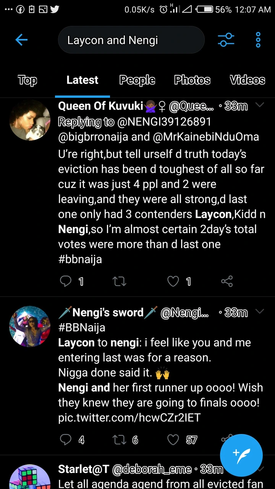Open the pic.twitter.com/hcwCZr2IET link
This screenshot has height=489, width=275.
pos(129,418)
